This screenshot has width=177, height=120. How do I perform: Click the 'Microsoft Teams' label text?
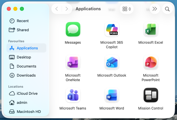pos(73,108)
